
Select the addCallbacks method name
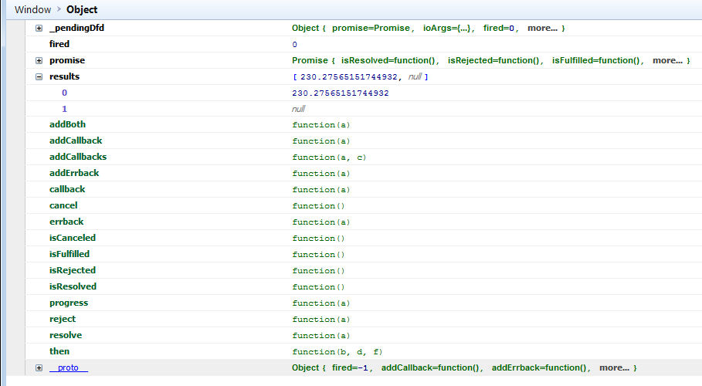[x=78, y=157]
